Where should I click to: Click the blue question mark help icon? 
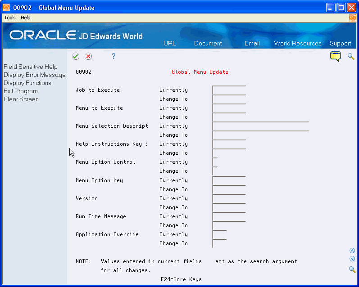pyautogui.click(x=114, y=56)
